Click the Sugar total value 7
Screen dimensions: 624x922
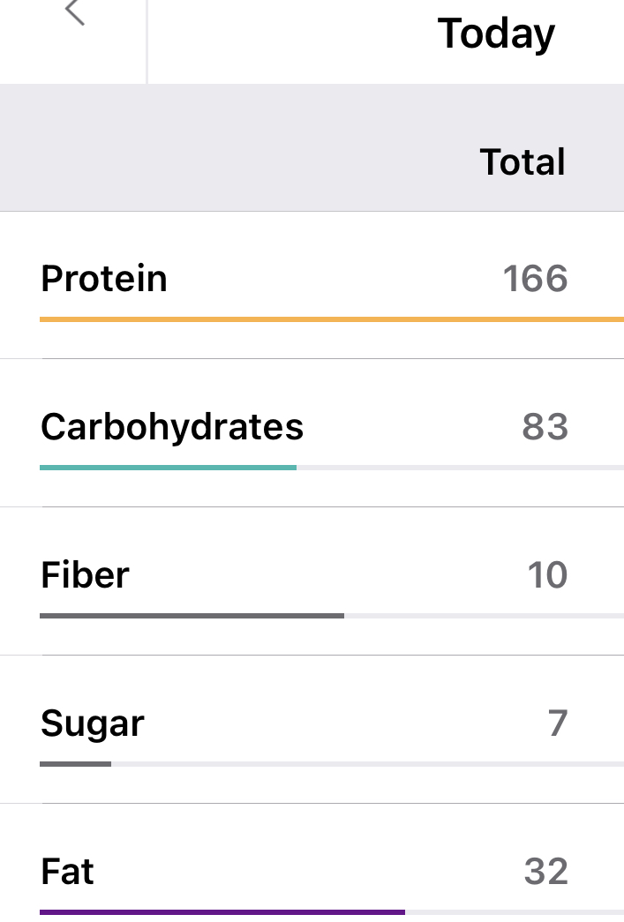click(x=557, y=723)
